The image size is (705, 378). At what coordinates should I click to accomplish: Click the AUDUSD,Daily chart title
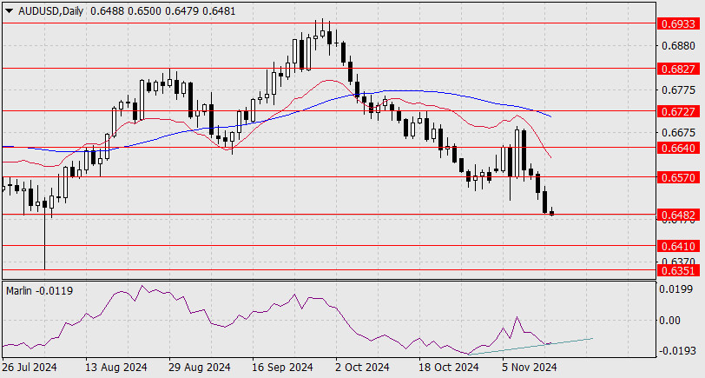pyautogui.click(x=51, y=11)
